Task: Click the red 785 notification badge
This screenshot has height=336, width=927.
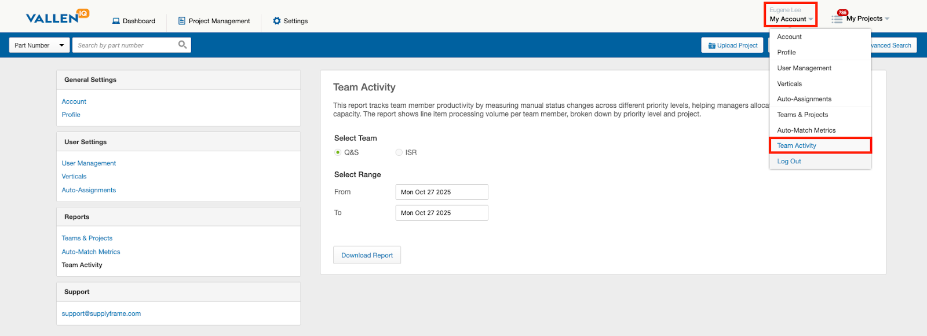Action: coord(842,13)
